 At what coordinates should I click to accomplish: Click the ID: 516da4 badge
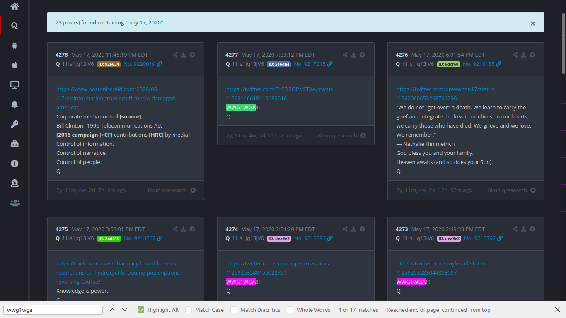coord(279,64)
